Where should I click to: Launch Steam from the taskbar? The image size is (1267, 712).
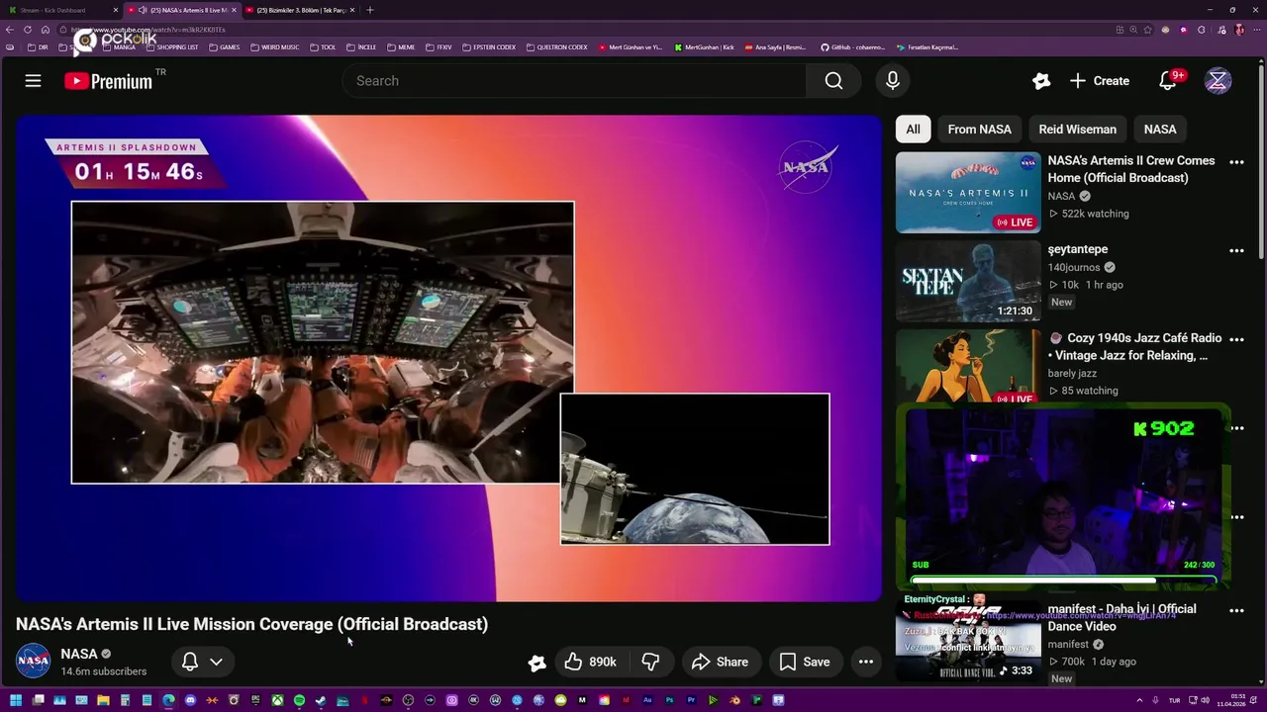(320, 700)
